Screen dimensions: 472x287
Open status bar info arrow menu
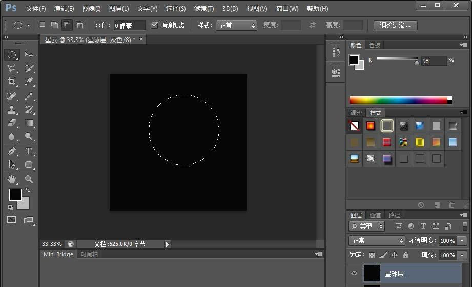click(168, 244)
